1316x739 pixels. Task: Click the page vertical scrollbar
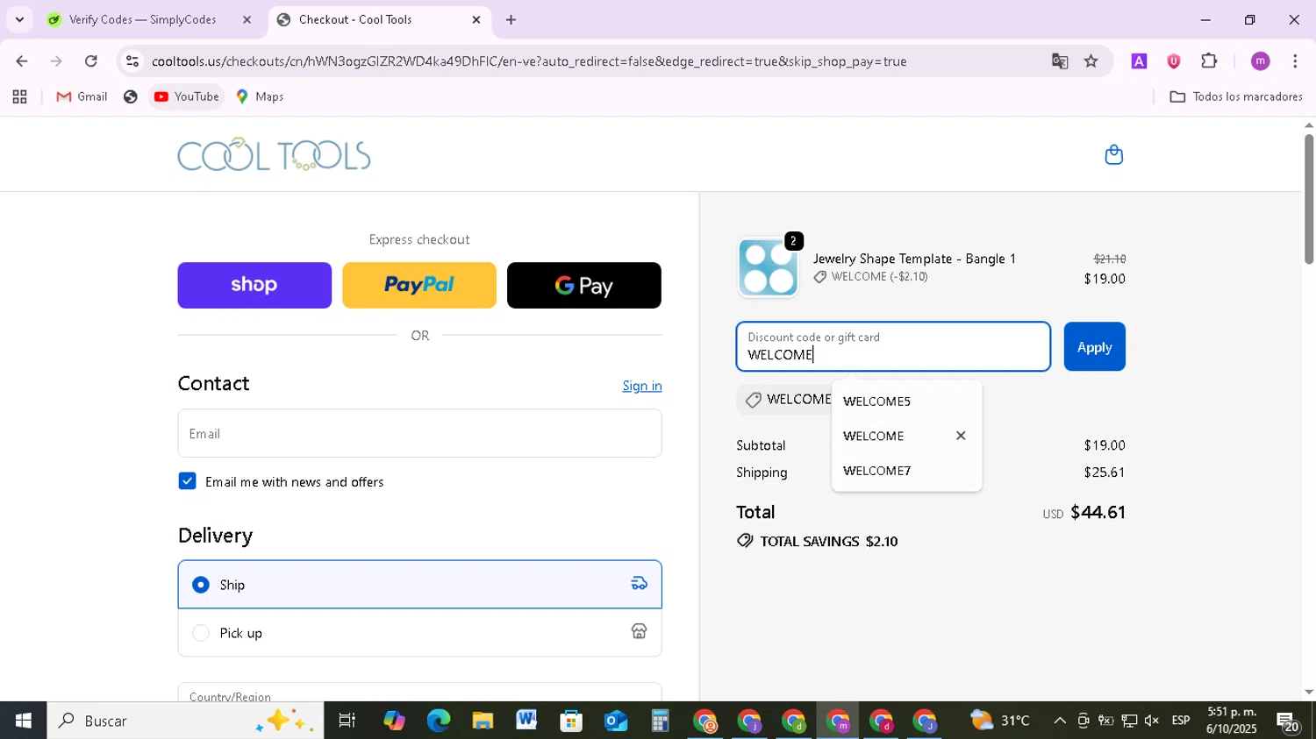pos(1308,198)
